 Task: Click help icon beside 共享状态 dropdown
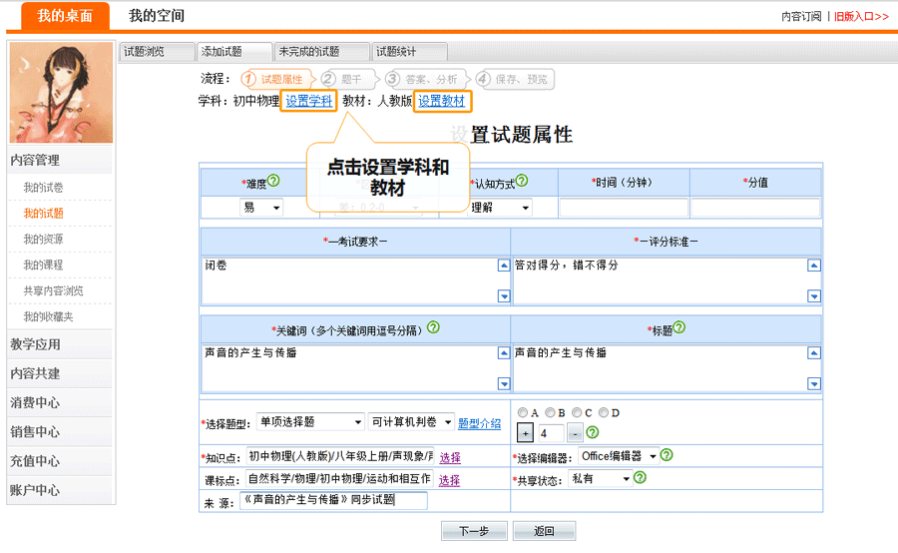click(640, 478)
